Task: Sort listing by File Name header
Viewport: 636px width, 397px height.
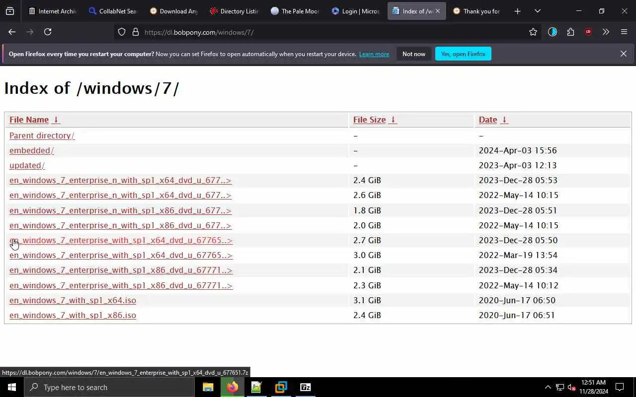Action: click(x=29, y=120)
